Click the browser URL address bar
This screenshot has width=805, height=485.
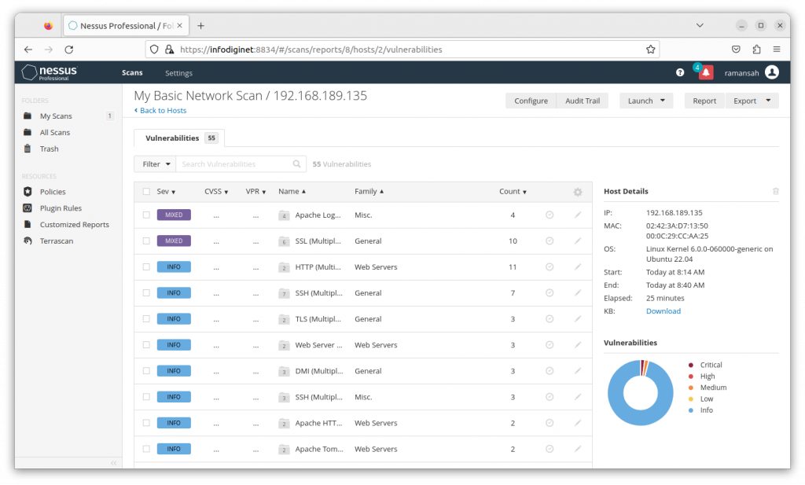point(402,50)
